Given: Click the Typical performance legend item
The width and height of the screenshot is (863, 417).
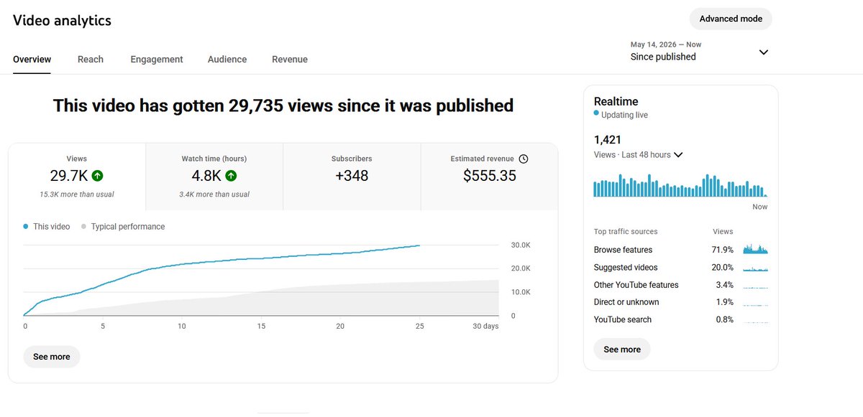Looking at the screenshot, I should pyautogui.click(x=123, y=226).
